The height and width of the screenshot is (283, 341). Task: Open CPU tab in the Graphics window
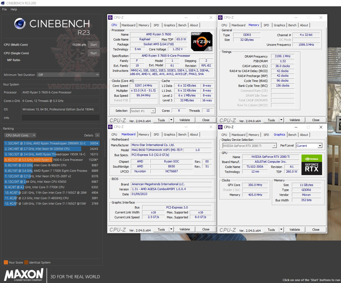[x=224, y=135]
